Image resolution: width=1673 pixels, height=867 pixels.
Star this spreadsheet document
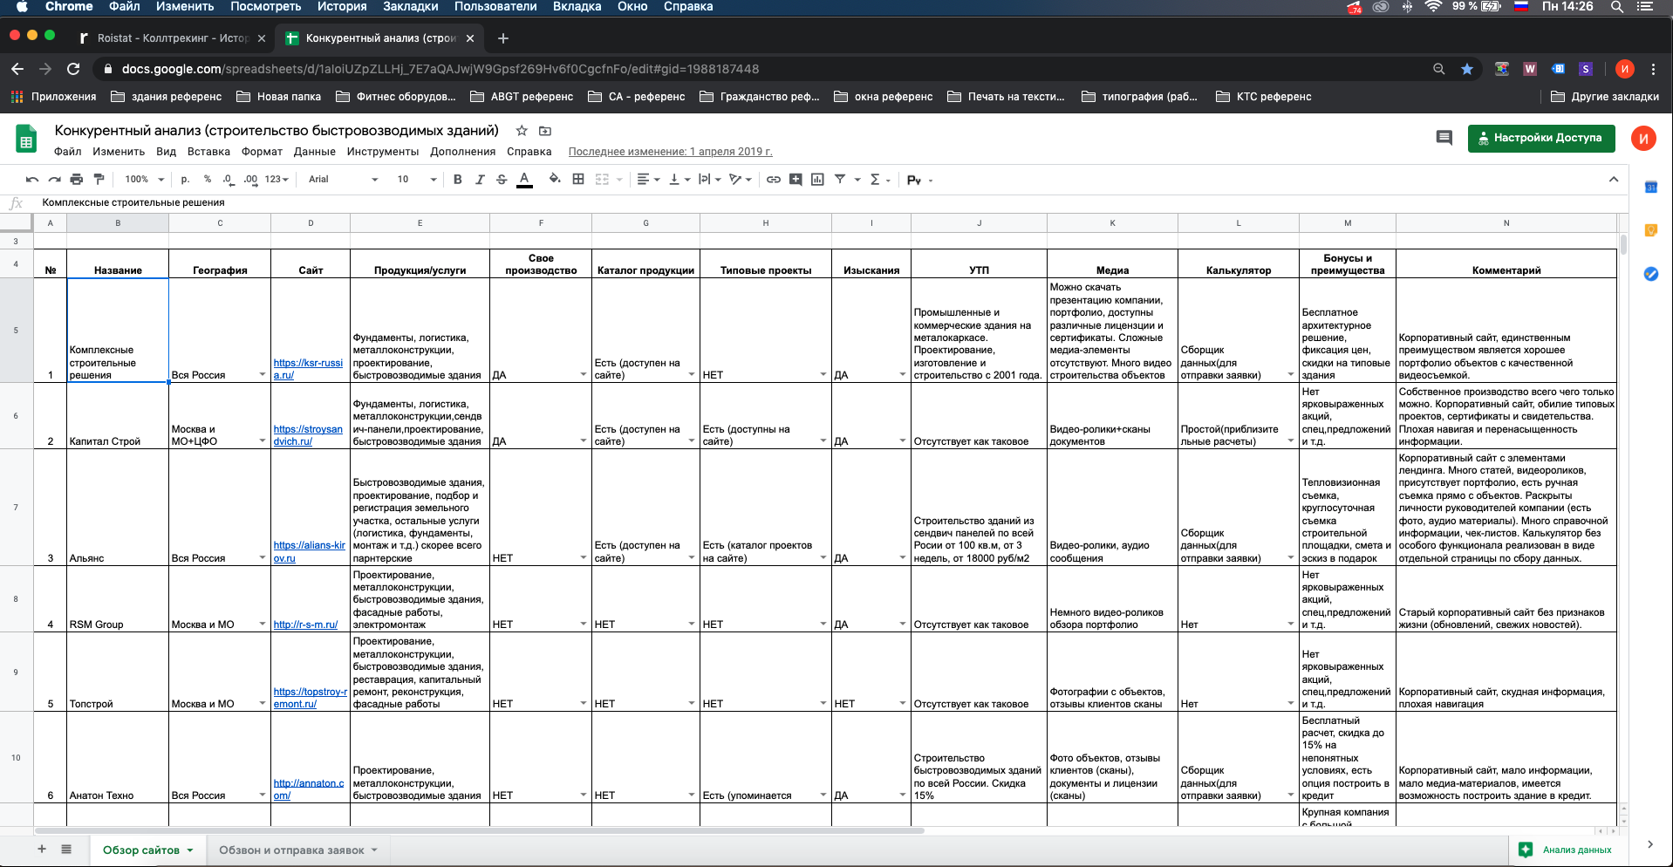[522, 131]
